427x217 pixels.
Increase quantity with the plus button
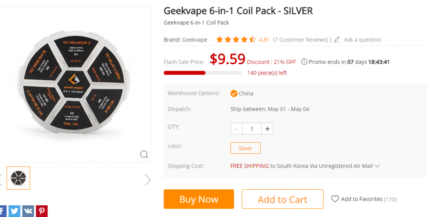point(267,129)
